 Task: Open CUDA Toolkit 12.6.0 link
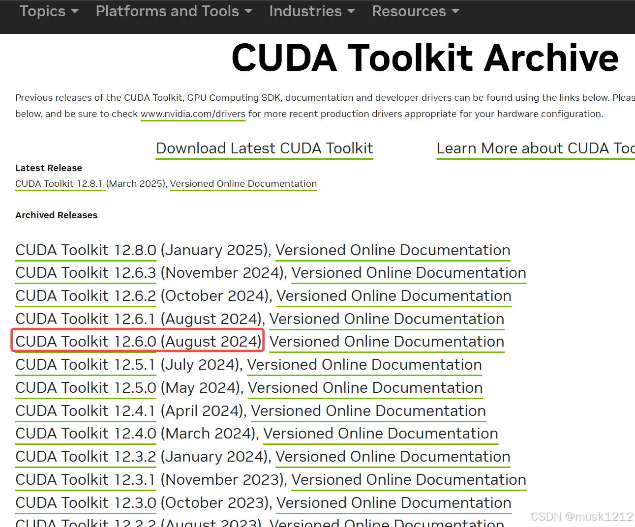click(86, 342)
